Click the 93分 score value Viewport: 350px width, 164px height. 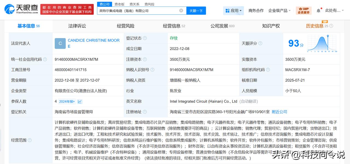296,44
